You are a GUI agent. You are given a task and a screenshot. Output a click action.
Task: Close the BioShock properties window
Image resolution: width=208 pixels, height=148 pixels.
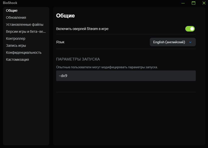click(x=204, y=3)
